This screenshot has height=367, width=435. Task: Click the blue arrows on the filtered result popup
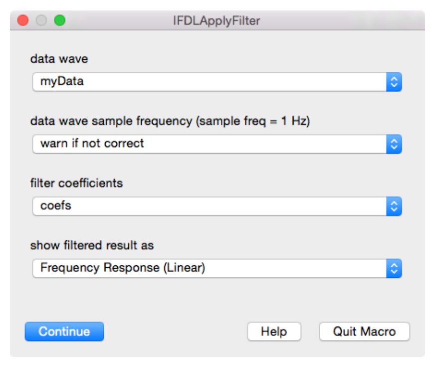(x=394, y=268)
